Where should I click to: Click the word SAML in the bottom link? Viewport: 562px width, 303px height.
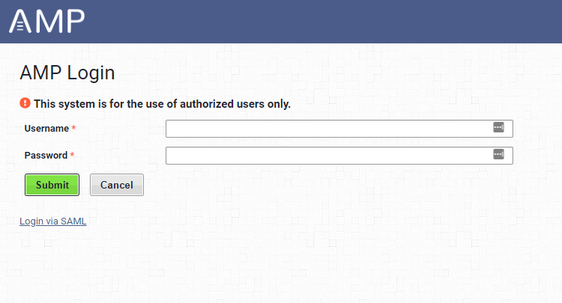(73, 221)
